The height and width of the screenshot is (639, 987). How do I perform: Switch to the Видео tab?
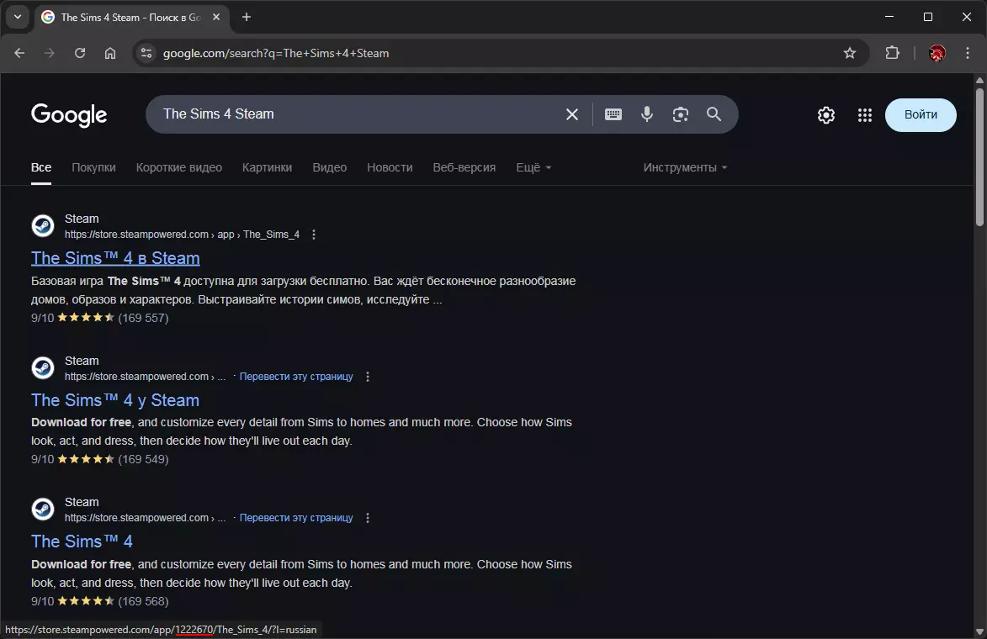point(329,167)
